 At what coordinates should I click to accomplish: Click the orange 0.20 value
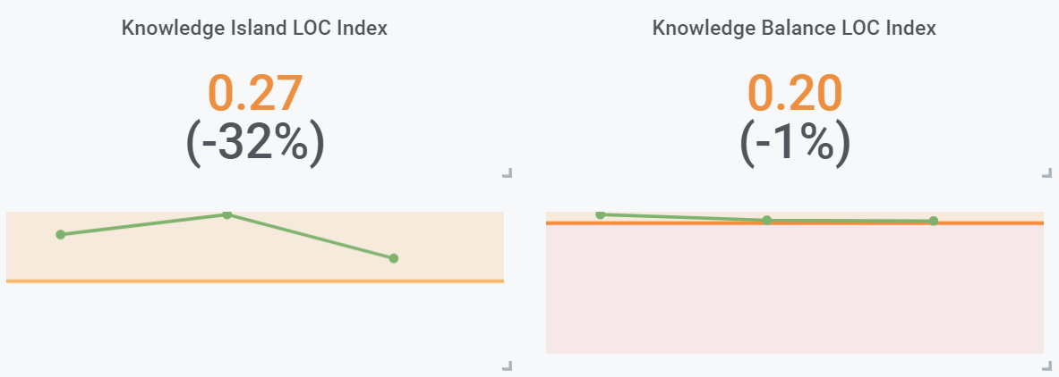[x=795, y=93]
